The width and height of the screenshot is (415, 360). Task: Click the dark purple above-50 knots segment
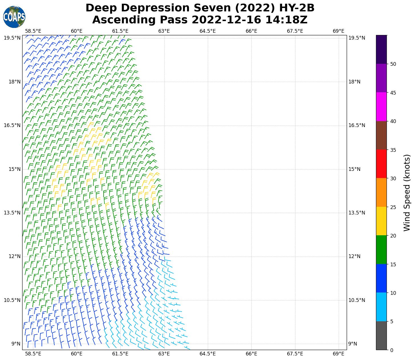381,49
